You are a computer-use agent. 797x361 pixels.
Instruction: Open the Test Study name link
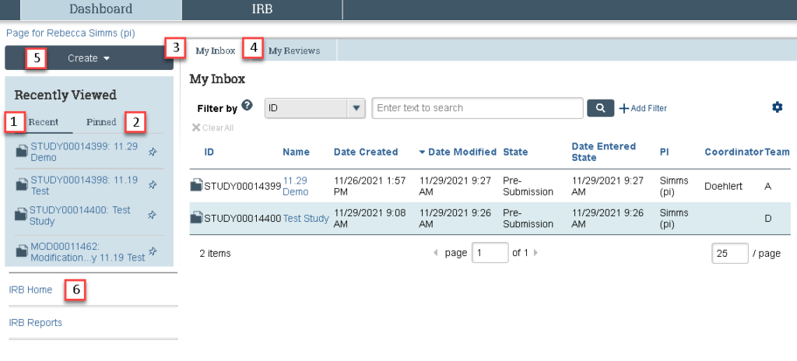(x=306, y=219)
